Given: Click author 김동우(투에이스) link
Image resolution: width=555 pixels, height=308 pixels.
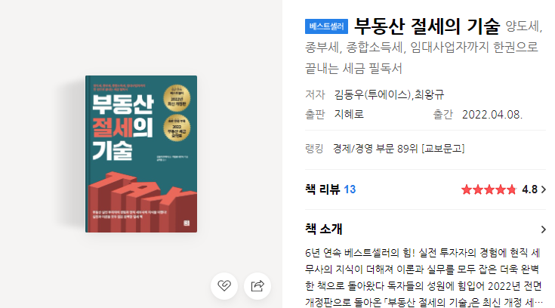Looking at the screenshot, I should coord(373,94).
